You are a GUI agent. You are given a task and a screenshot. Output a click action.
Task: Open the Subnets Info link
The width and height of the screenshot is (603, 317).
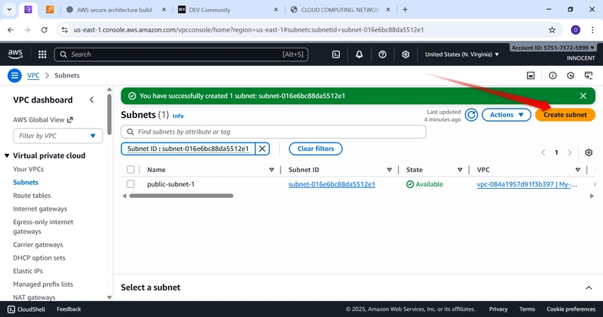point(178,115)
